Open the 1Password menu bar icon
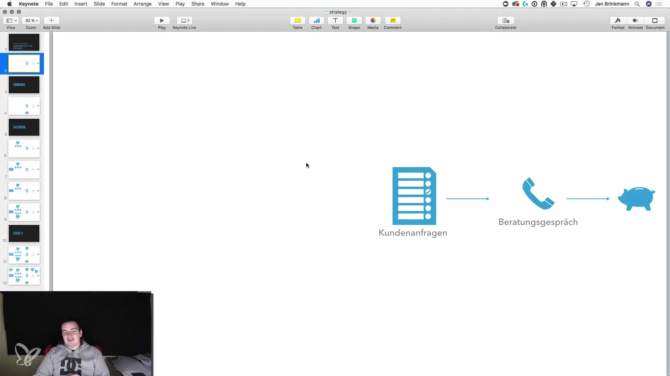 (534, 4)
